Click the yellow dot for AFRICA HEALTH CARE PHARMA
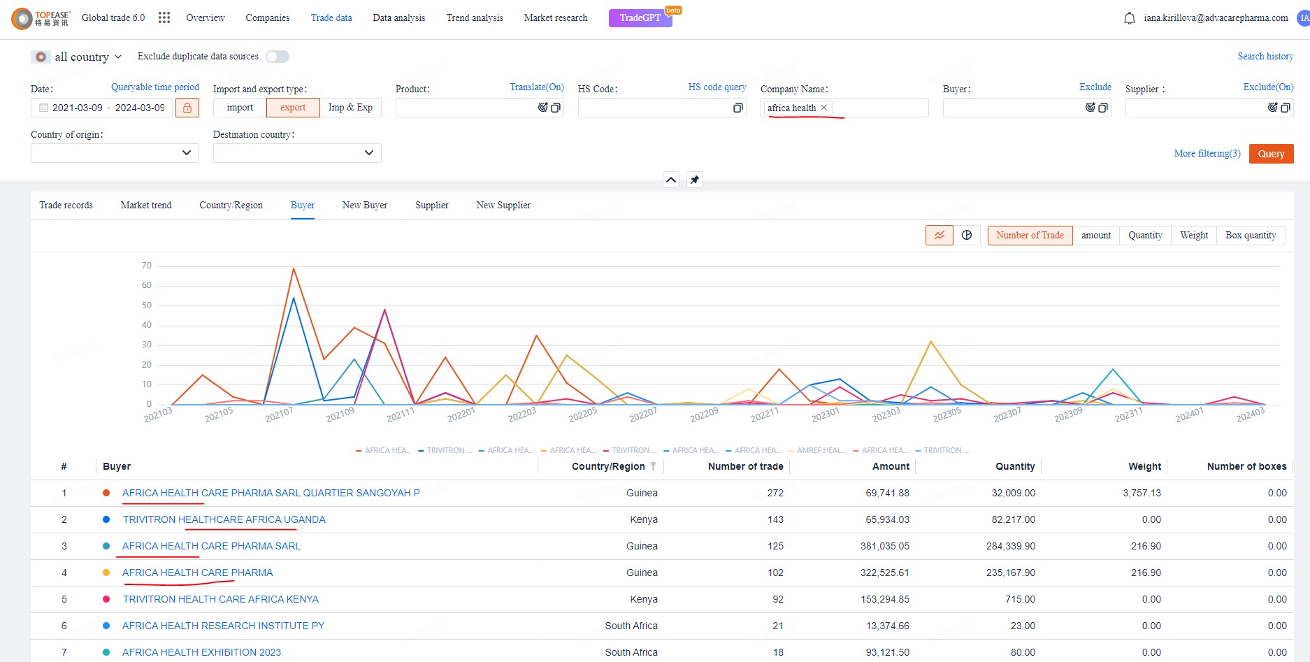This screenshot has width=1310, height=662. 106,573
